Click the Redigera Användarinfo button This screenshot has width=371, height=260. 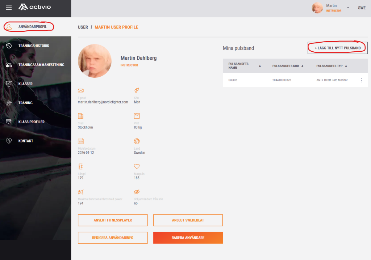(113, 238)
